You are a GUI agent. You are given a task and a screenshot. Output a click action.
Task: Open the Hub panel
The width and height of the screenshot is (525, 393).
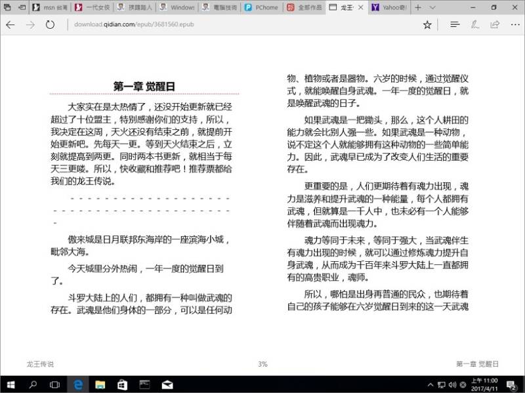455,24
